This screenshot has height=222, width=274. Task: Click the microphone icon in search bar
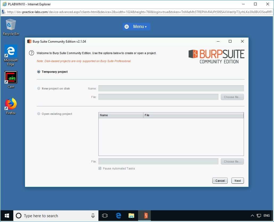(93, 216)
